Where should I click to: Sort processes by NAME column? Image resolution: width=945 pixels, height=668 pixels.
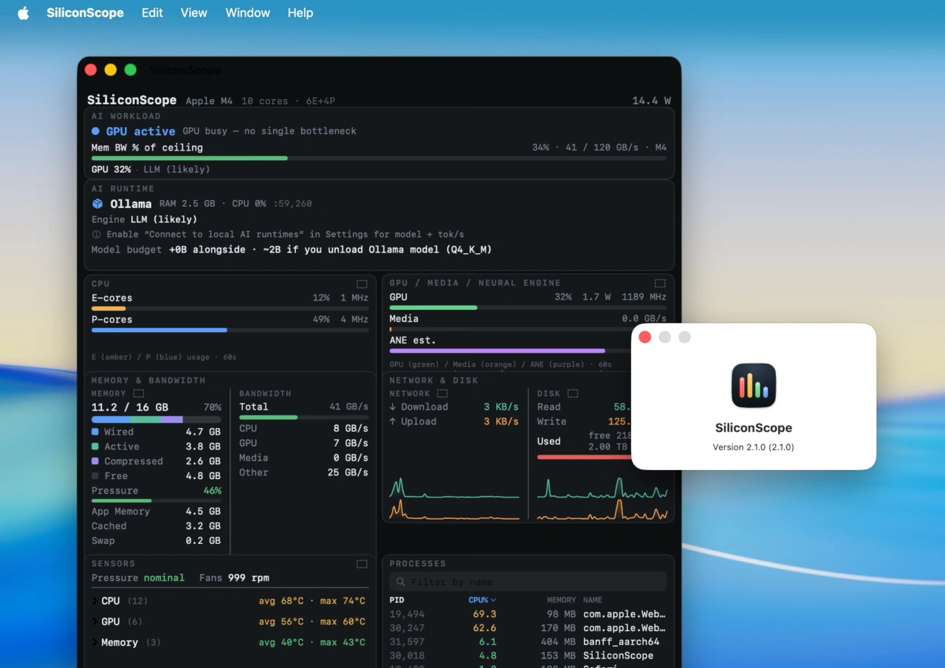click(593, 600)
